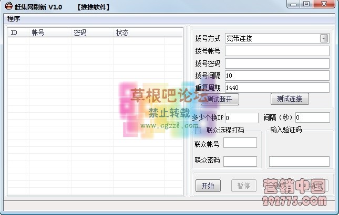The image size is (339, 215).
Task: Click the app icon in title bar
Action: 8,6
